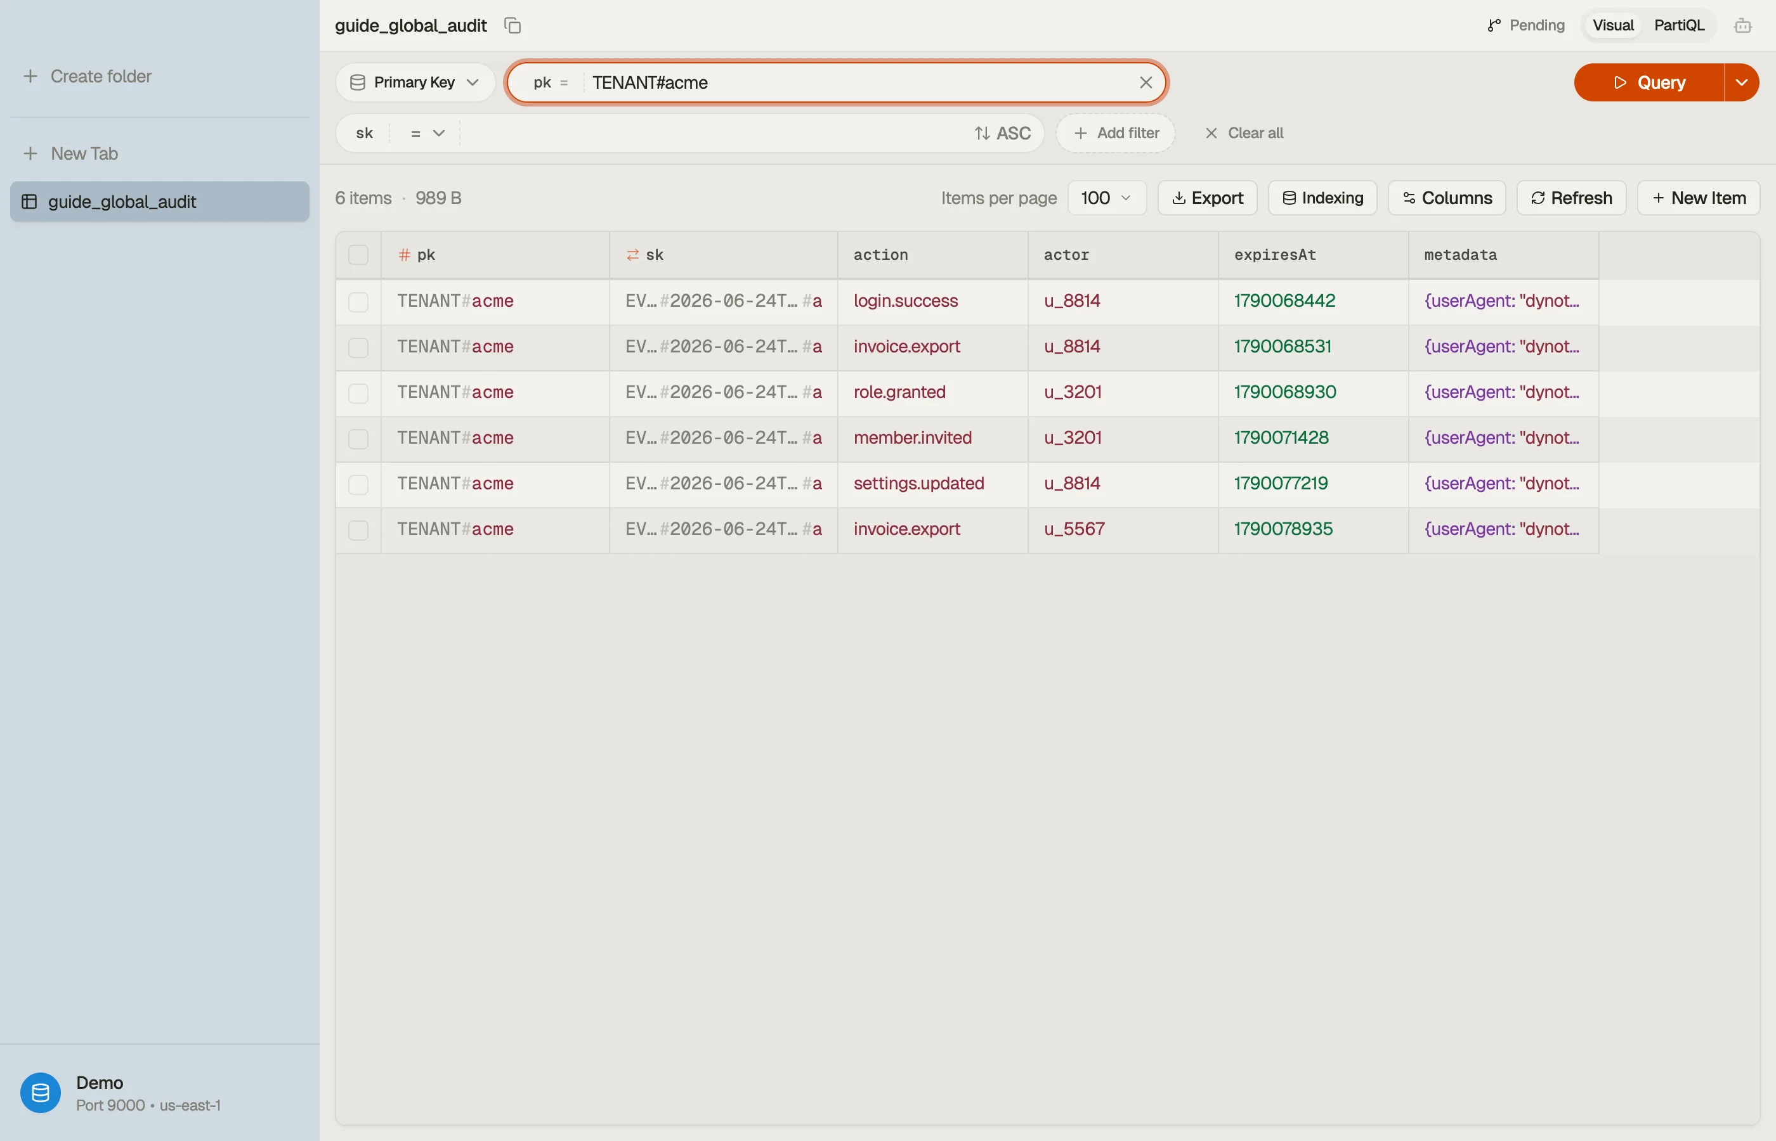Focus the sk value input field
This screenshot has width=1776, height=1141.
(712, 133)
